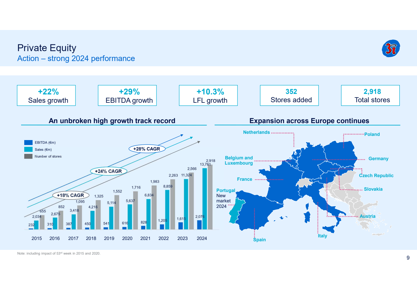Click the Portugal new market label
Viewport: 417px width, 295px height.
226,198
